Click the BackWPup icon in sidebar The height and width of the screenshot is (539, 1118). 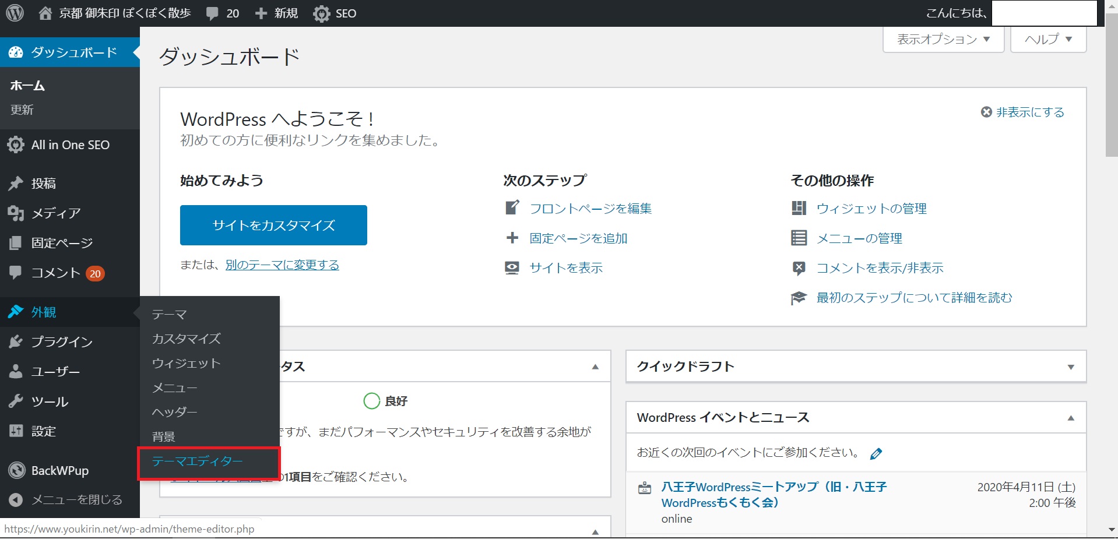[17, 470]
